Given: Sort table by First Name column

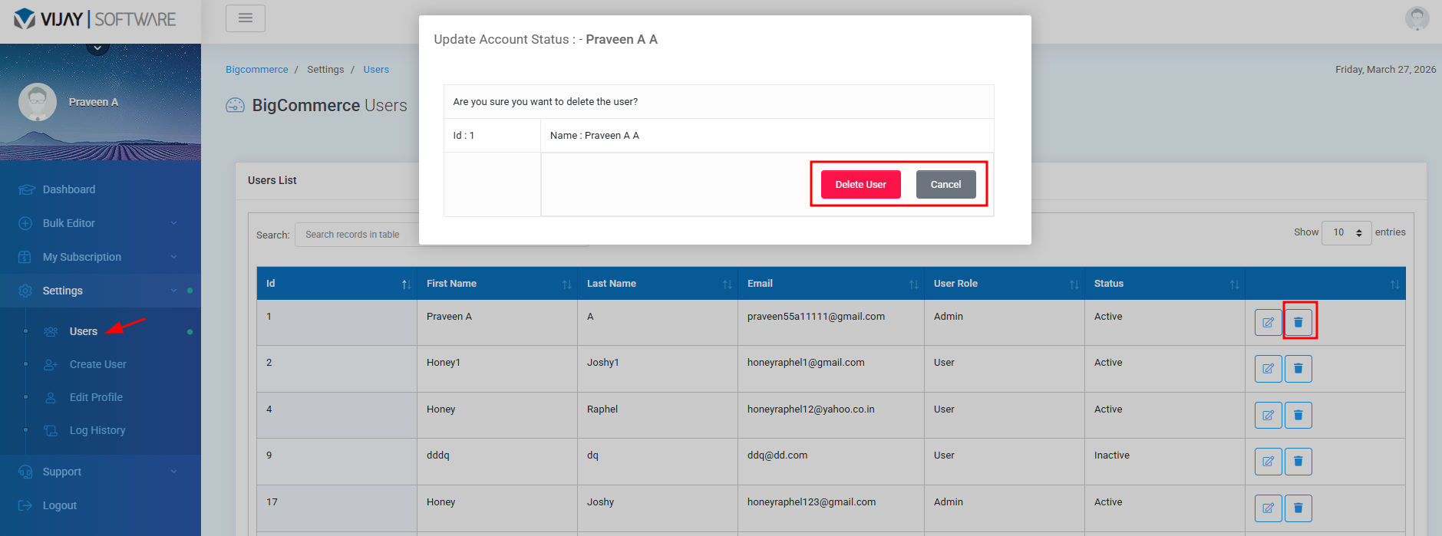Looking at the screenshot, I should [497, 284].
